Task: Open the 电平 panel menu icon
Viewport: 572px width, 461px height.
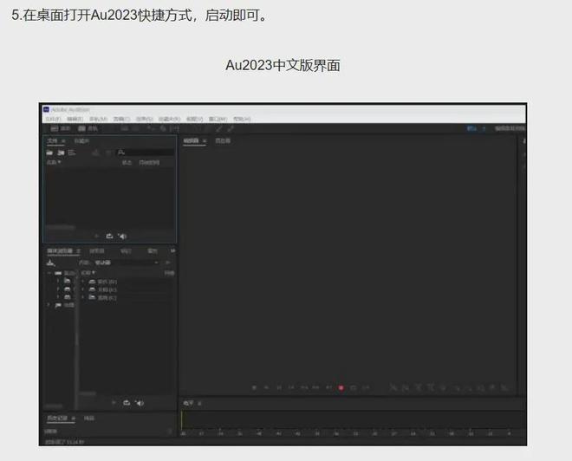Action: coord(199,404)
